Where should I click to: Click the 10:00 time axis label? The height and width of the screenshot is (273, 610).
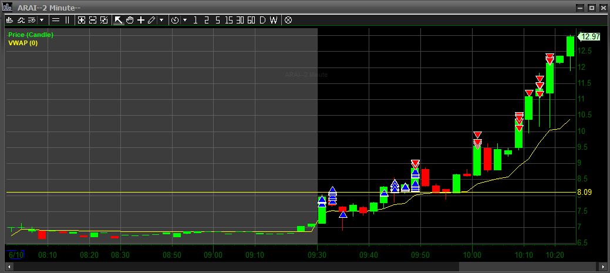point(472,255)
